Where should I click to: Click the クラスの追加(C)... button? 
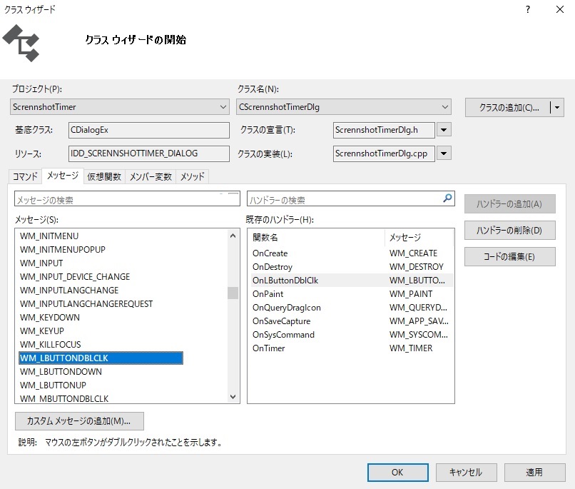508,108
